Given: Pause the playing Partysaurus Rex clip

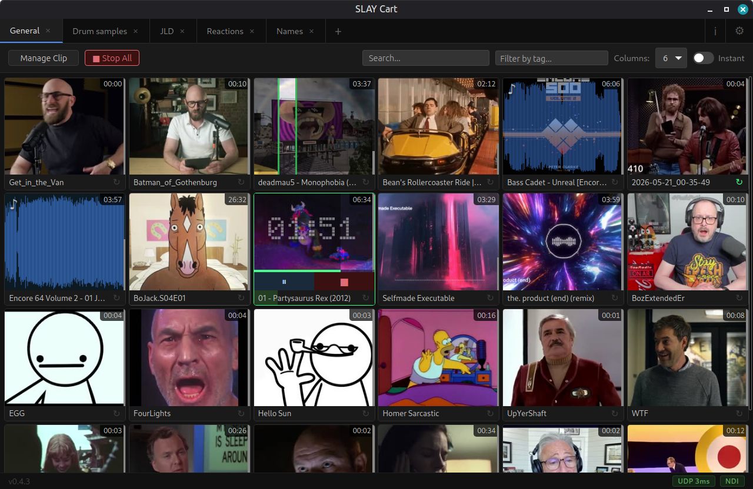Looking at the screenshot, I should tap(284, 282).
